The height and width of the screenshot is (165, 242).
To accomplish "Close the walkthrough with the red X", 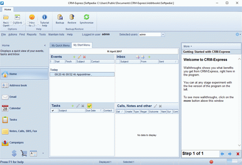I will coord(238,154).
